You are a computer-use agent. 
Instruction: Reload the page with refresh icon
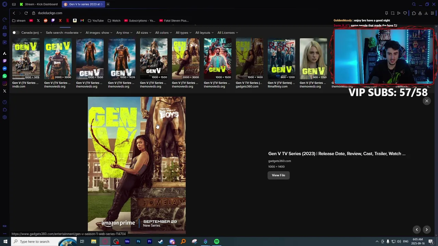(x=26, y=13)
